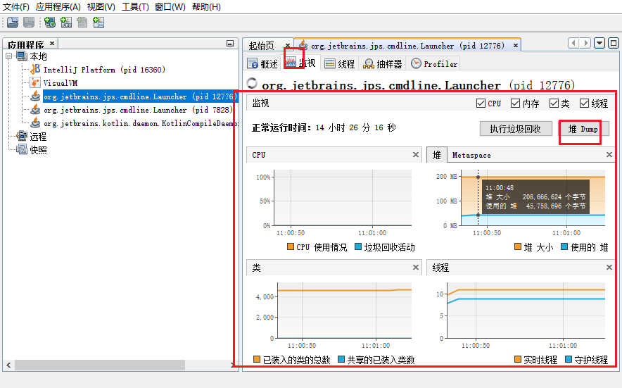Close the Classes (类) chart panel
622x388 pixels.
(416, 268)
